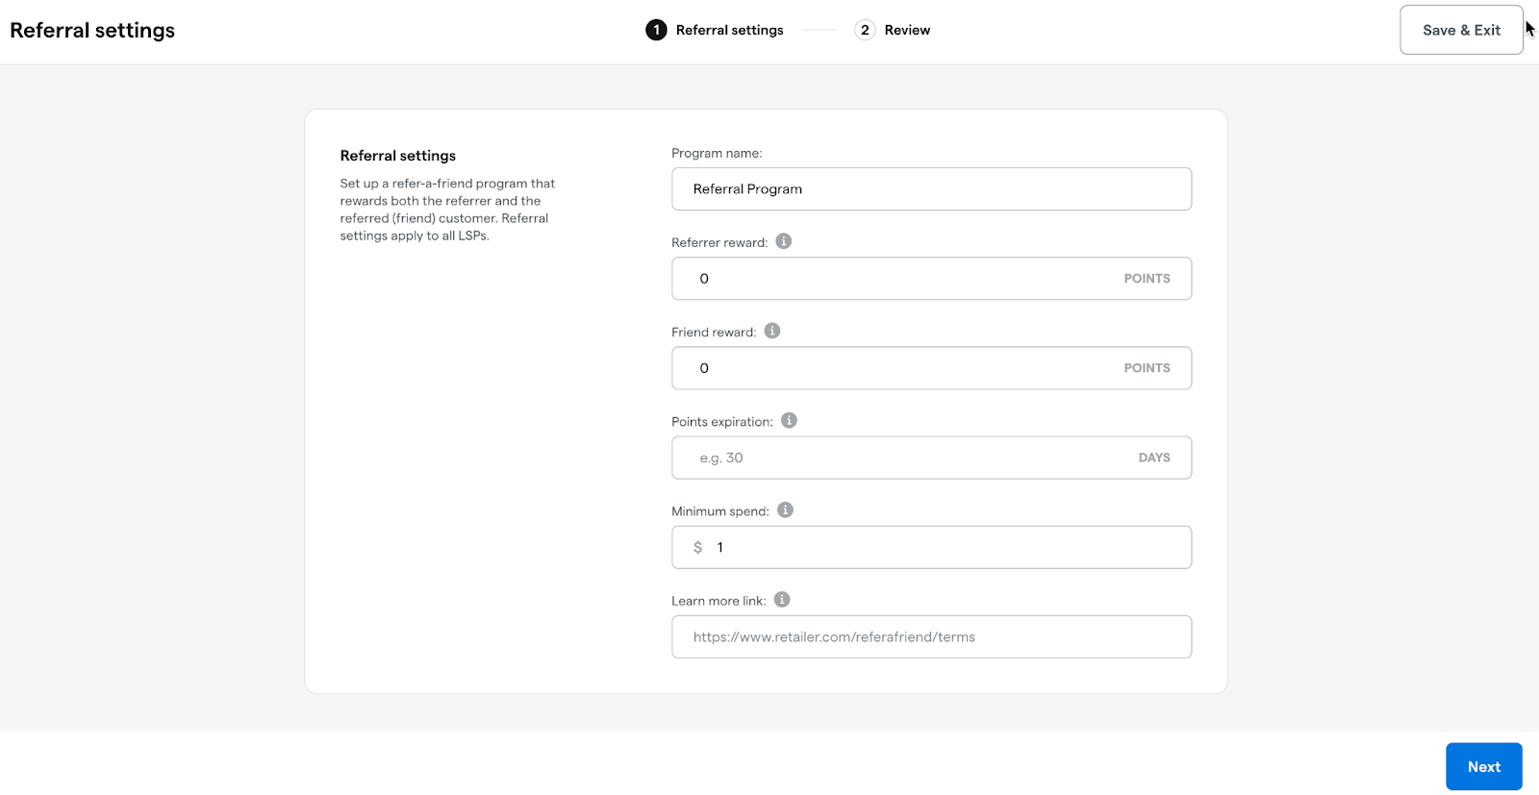
Task: Focus the Learn more link URL field
Action: [x=931, y=636]
